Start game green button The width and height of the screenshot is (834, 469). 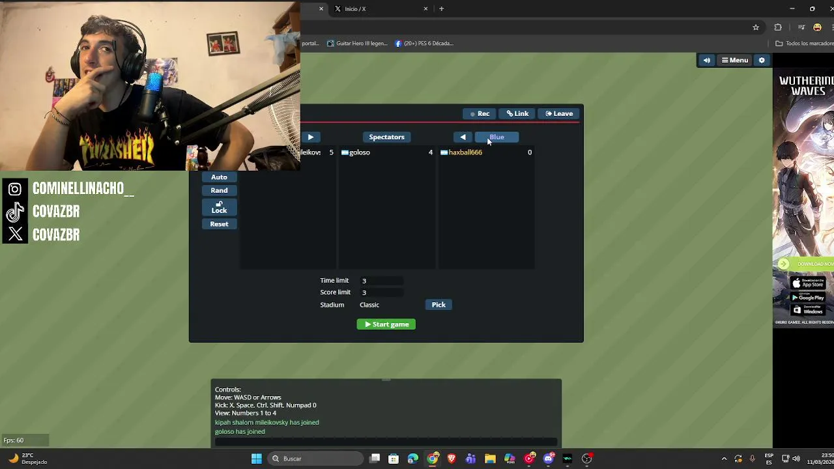tap(386, 324)
